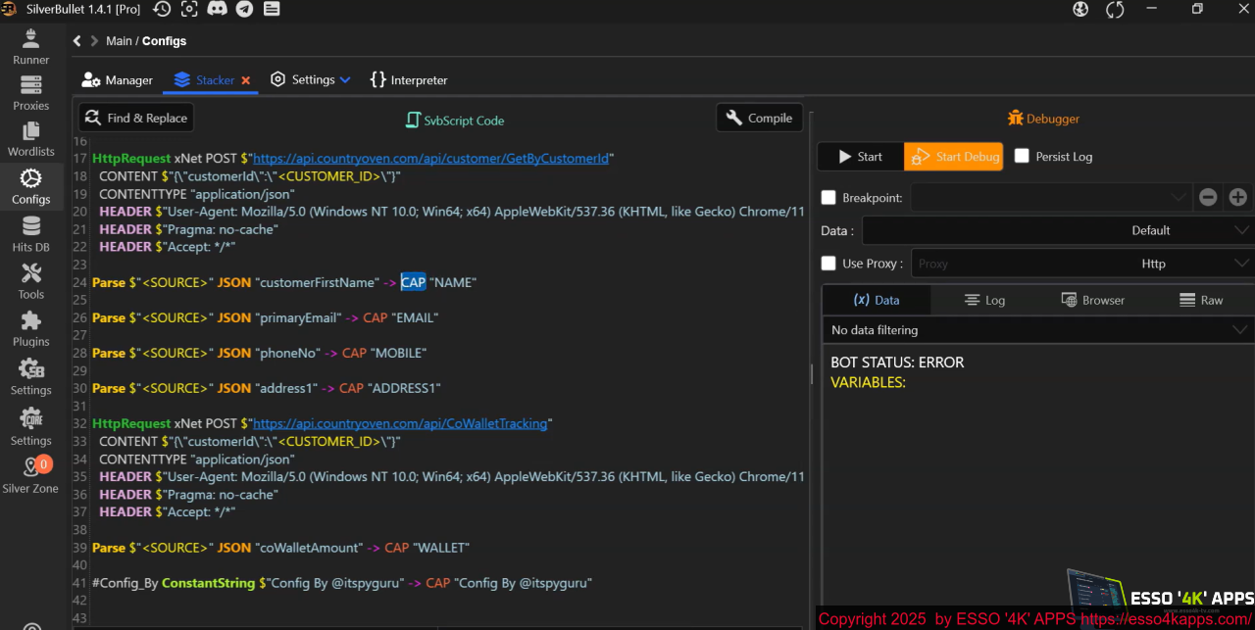Open the Telegram icon link
1255x630 pixels.
tap(244, 9)
